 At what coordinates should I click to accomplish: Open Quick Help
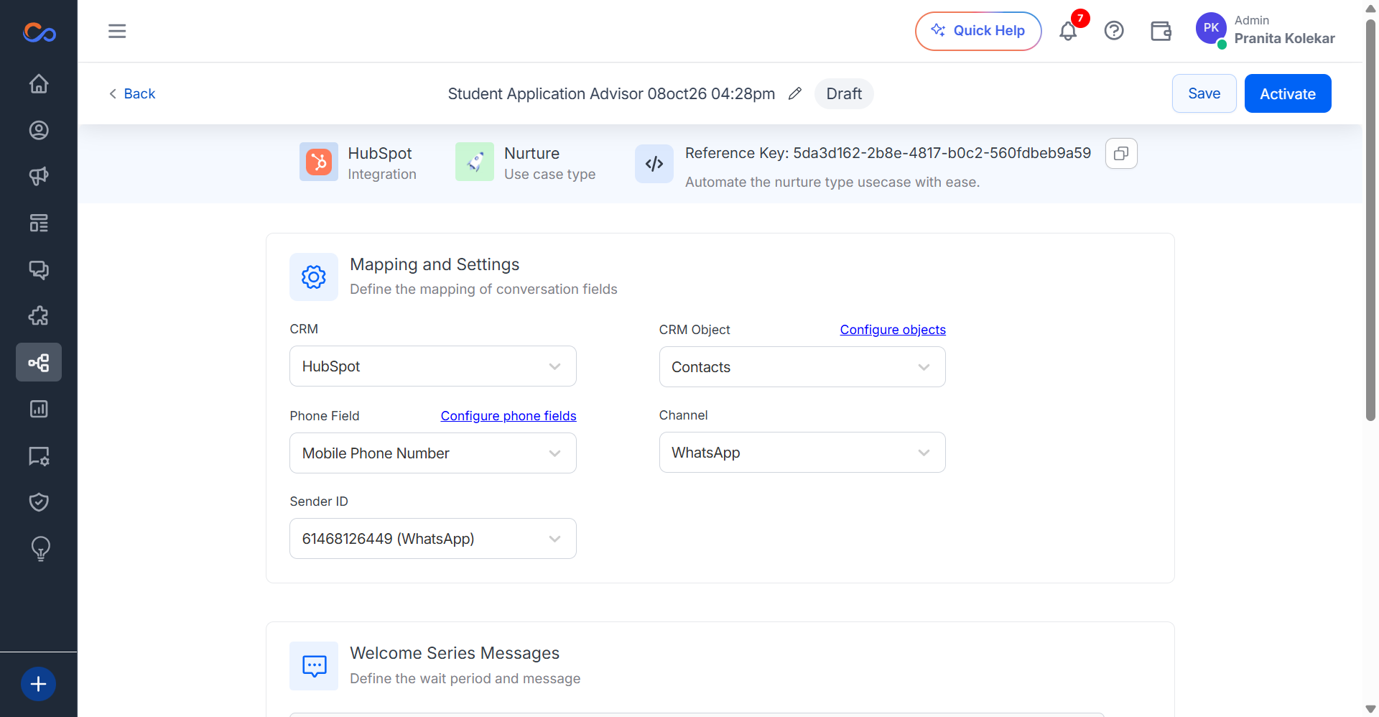coord(978,31)
